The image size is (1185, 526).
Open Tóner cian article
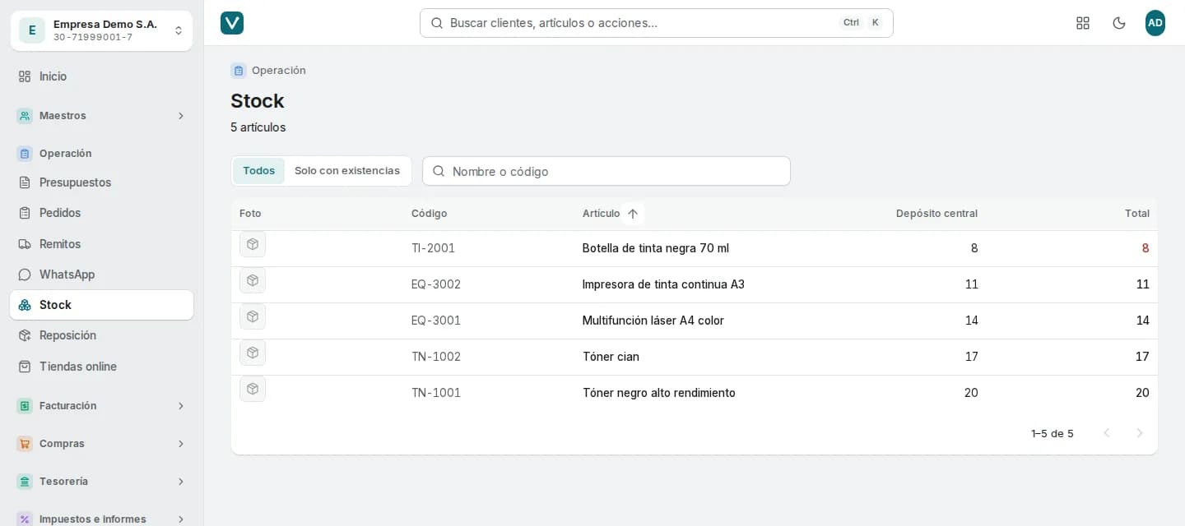tap(611, 357)
